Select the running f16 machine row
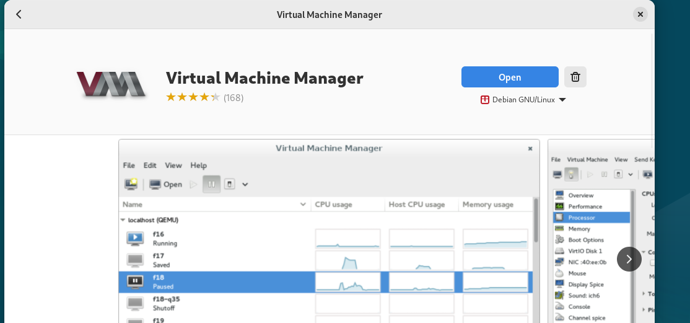This screenshot has height=323, width=690. (326, 239)
